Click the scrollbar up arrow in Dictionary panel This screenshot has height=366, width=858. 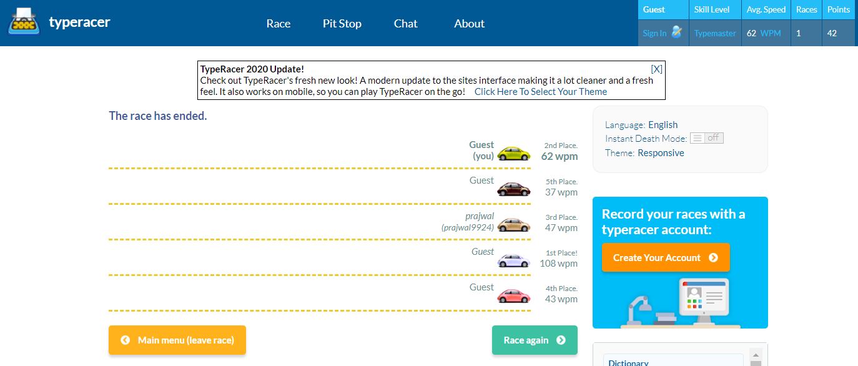coord(756,354)
